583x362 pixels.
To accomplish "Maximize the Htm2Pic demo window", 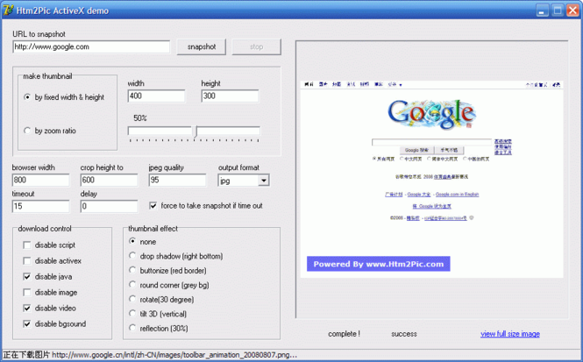I will 558,10.
